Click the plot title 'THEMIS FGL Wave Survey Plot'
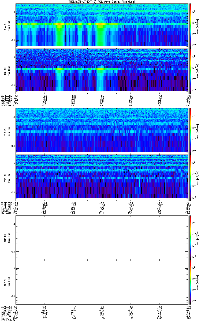 (x=102, y=2)
